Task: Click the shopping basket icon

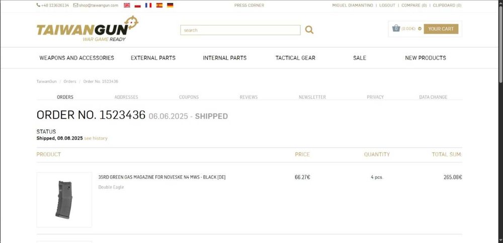Action: coord(396,29)
